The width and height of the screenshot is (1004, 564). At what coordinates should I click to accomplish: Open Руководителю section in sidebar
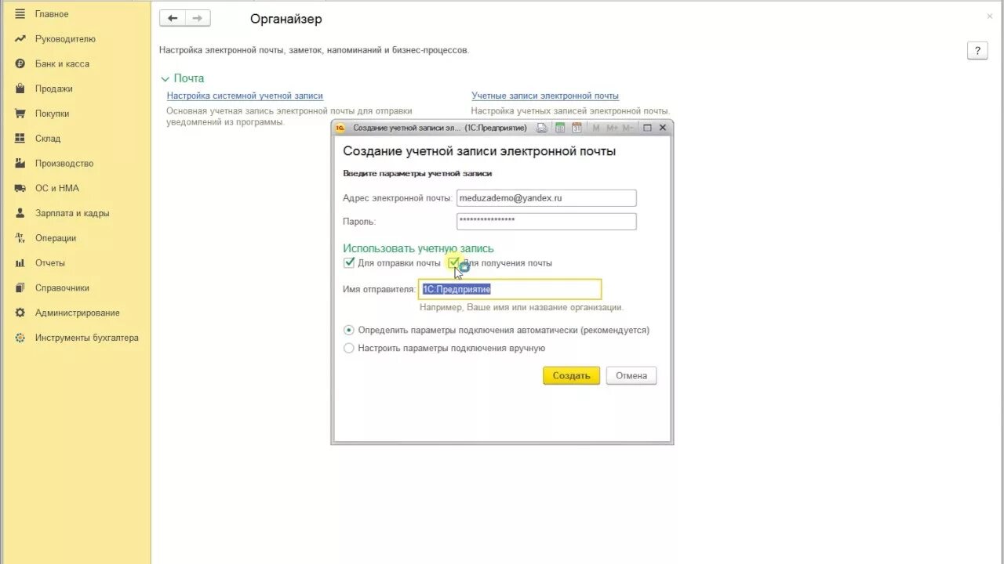(x=65, y=39)
